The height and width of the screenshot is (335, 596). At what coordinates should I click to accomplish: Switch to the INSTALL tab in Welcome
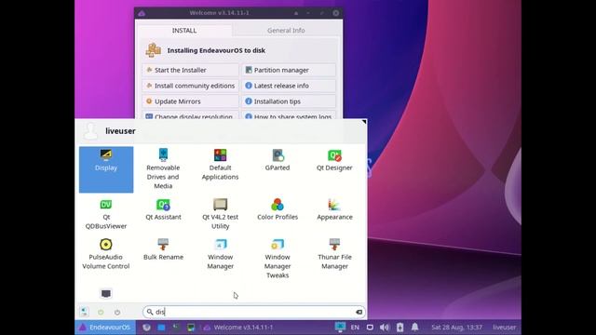coord(184,31)
